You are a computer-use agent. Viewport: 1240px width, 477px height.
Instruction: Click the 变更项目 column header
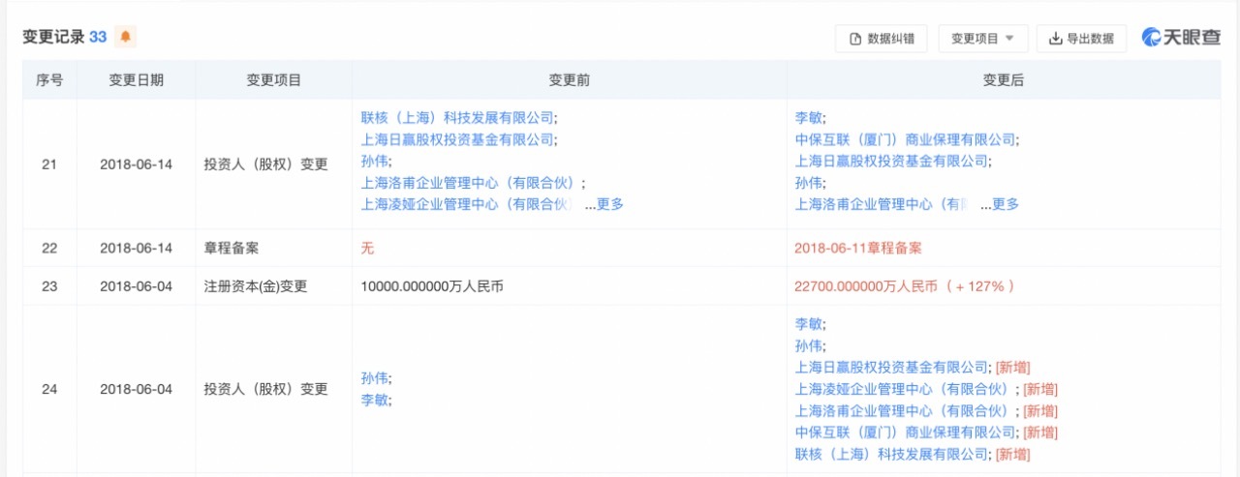coord(273,80)
